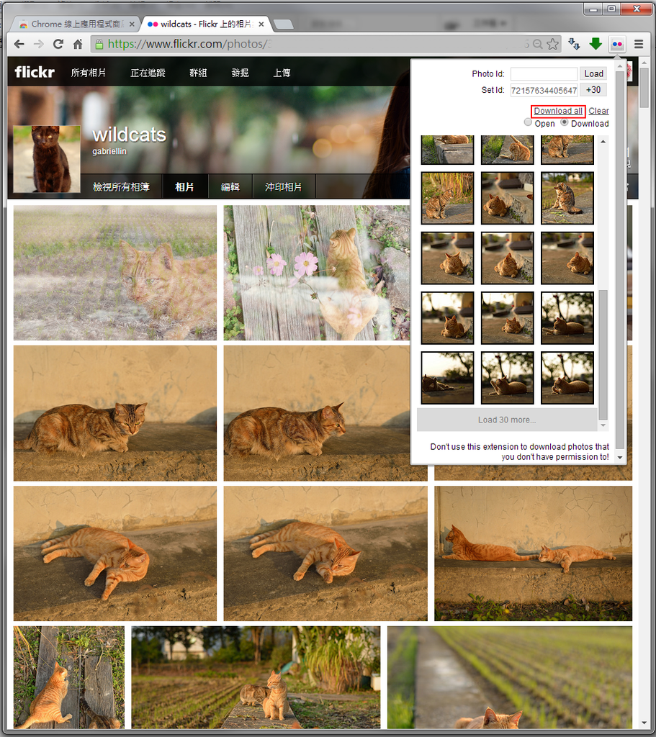This screenshot has height=737, width=656.
Task: Click the popup's outer scrollbar down arrow
Action: click(x=620, y=457)
